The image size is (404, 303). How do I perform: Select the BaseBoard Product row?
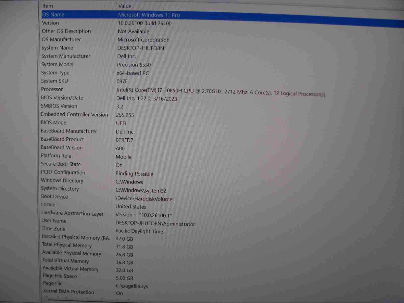62,139
